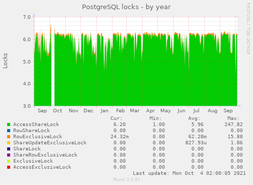Click the Cur: column header
Viewport: 253px width, 185px height.
click(x=117, y=118)
